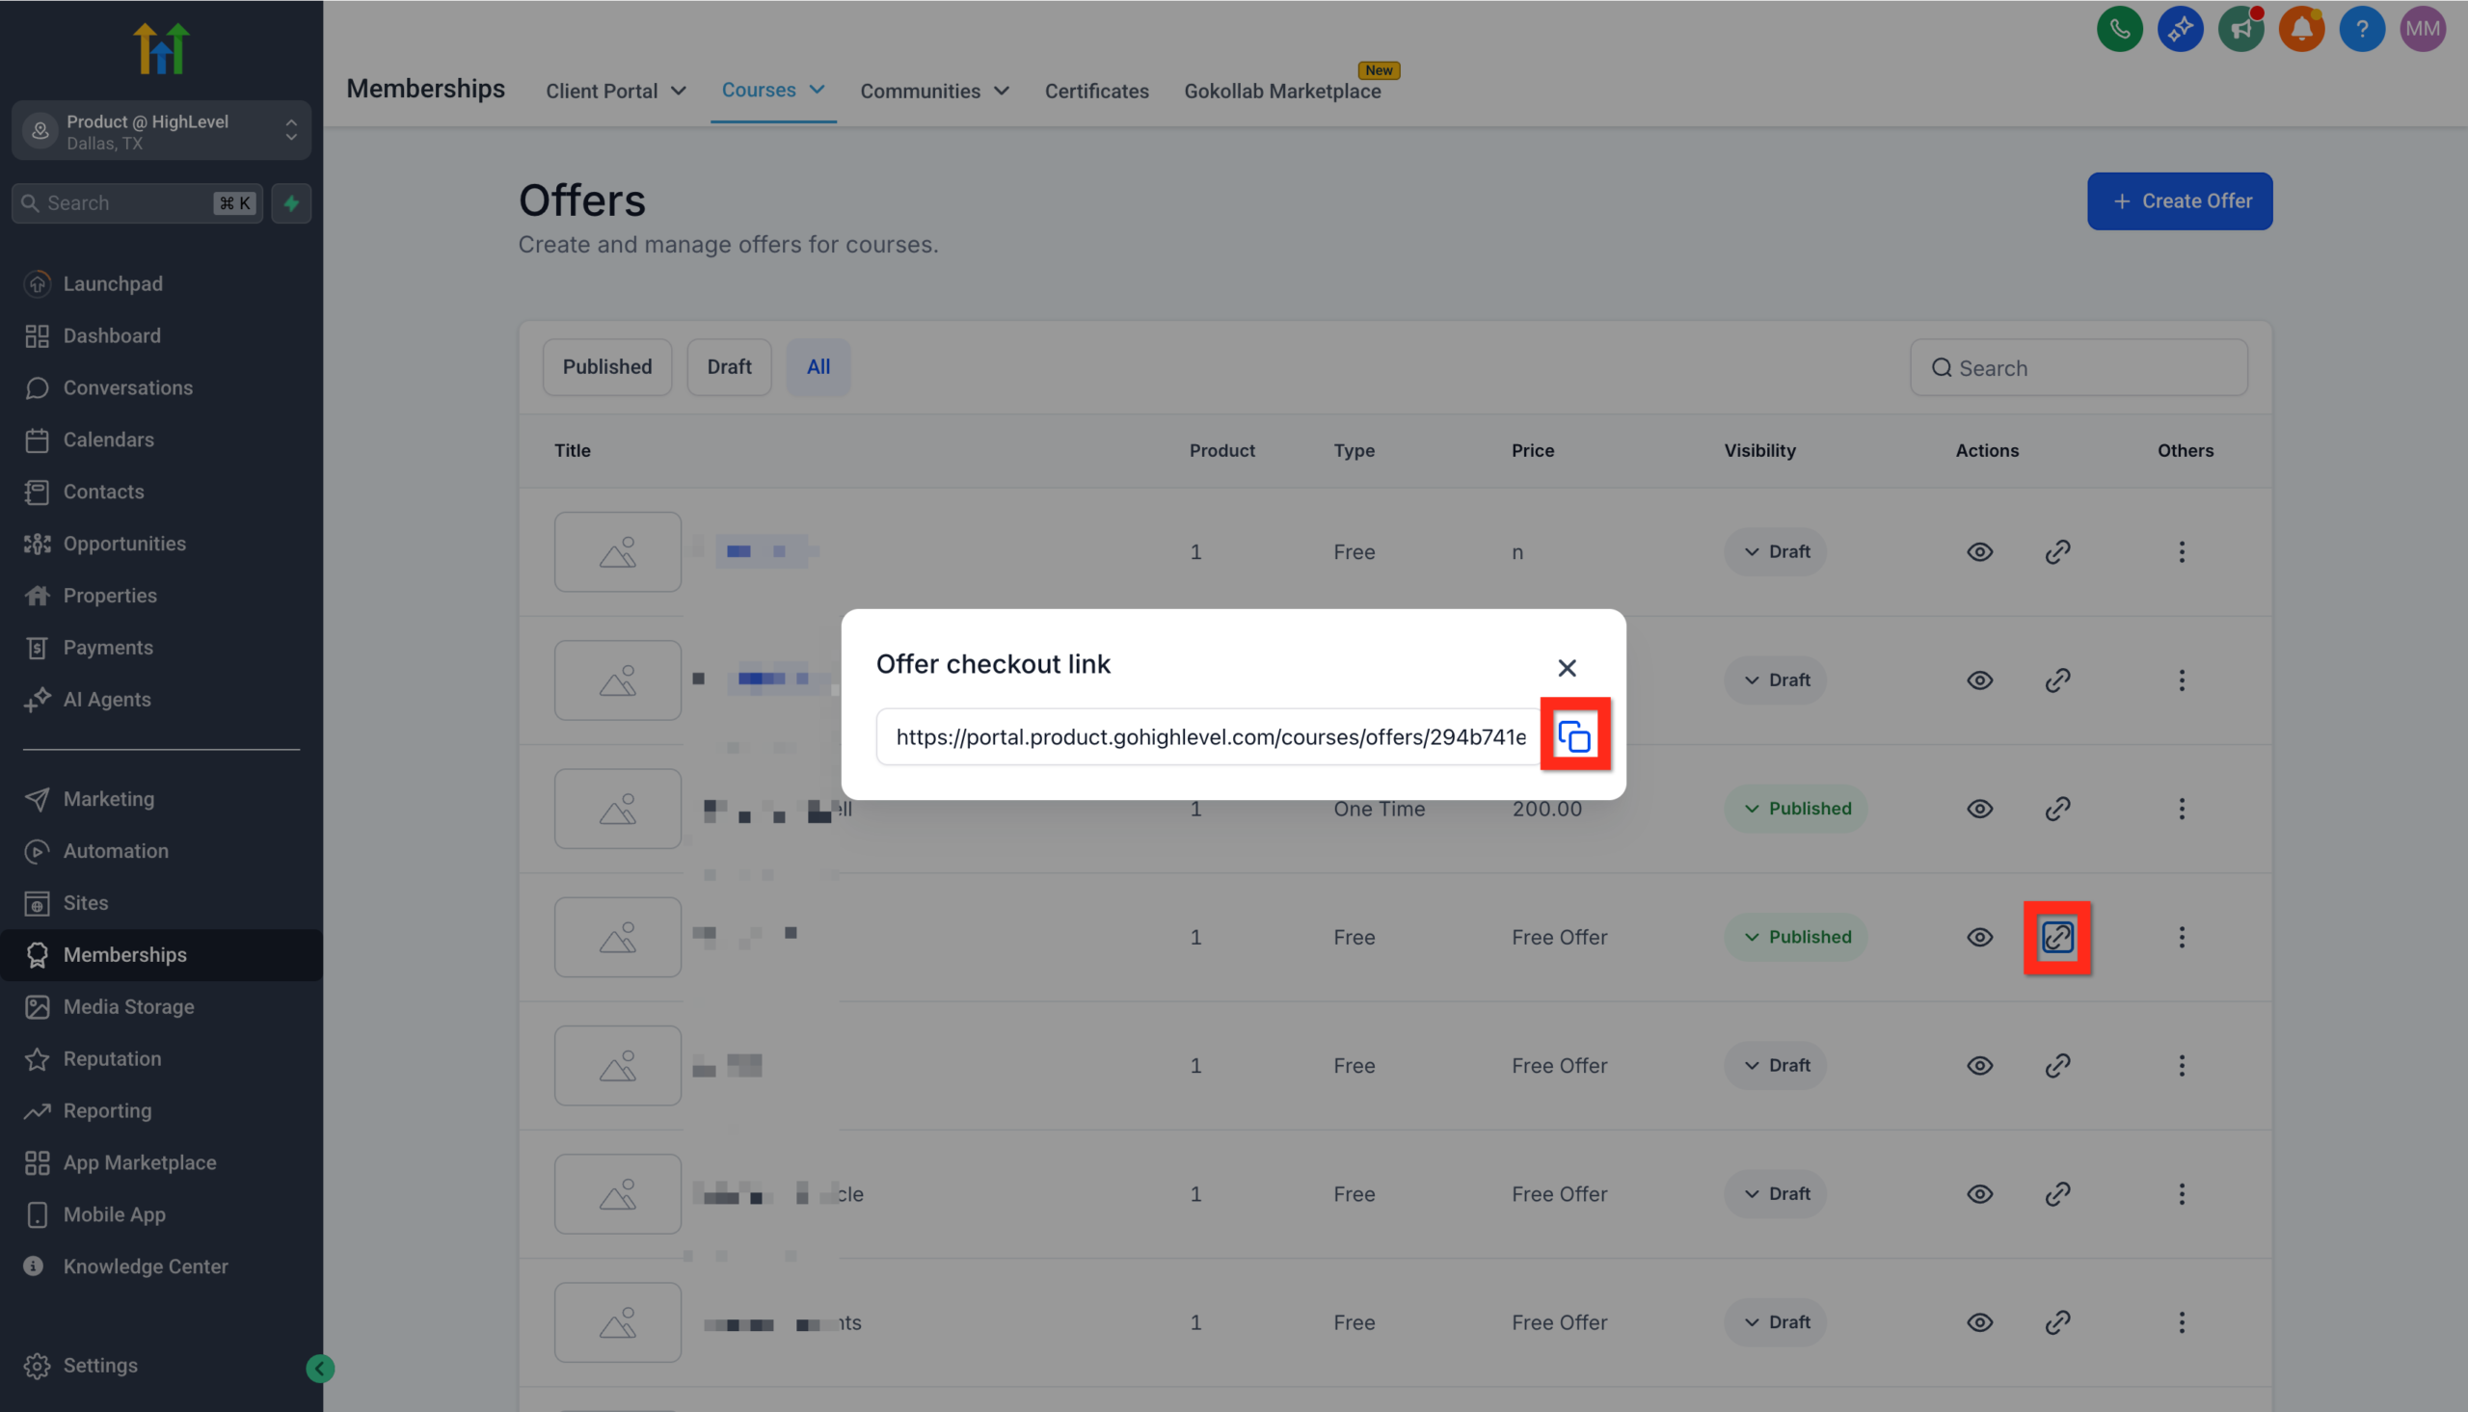Copy the offer checkout link
Image resolution: width=2468 pixels, height=1412 pixels.
click(1575, 735)
